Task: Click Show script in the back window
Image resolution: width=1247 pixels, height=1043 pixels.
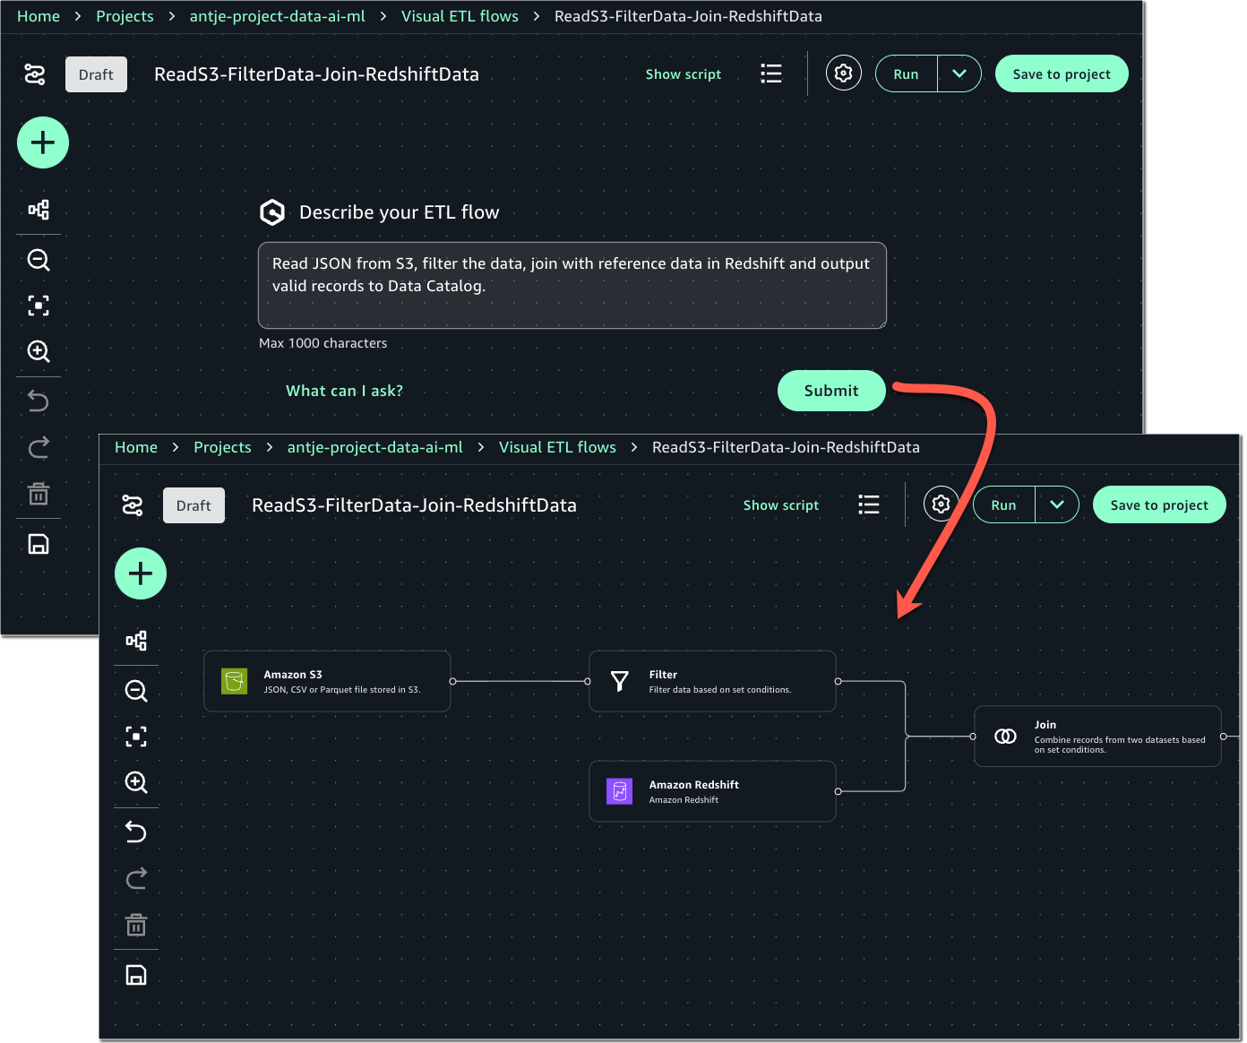Action: [684, 74]
